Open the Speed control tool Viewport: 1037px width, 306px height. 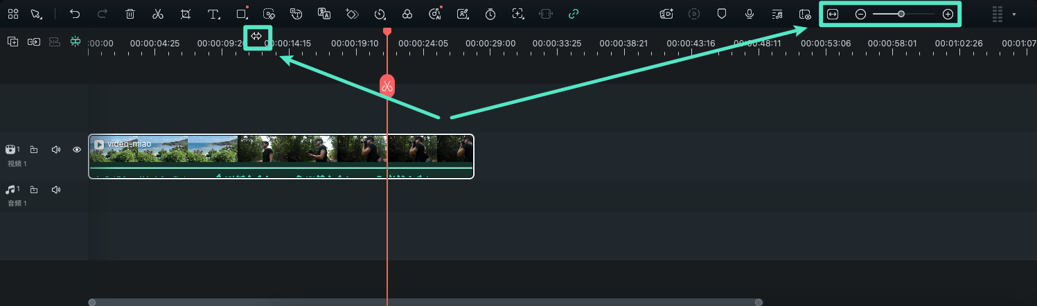(380, 14)
